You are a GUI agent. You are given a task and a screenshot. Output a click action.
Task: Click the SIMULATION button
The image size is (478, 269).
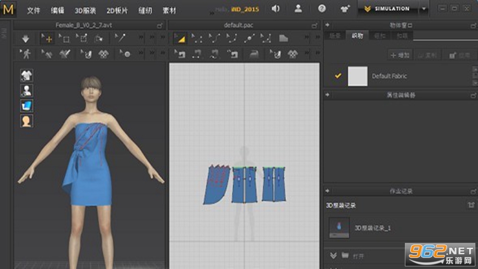click(388, 9)
